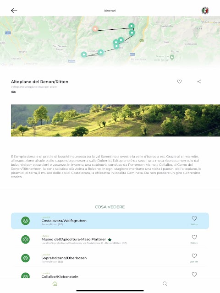Go back using the arrow icon
The image size is (220, 293).
(x=14, y=11)
